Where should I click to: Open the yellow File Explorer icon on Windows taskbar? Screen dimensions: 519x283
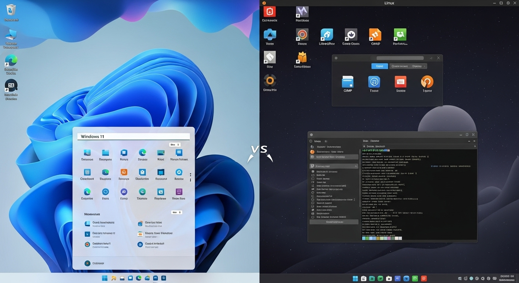tap(114, 278)
